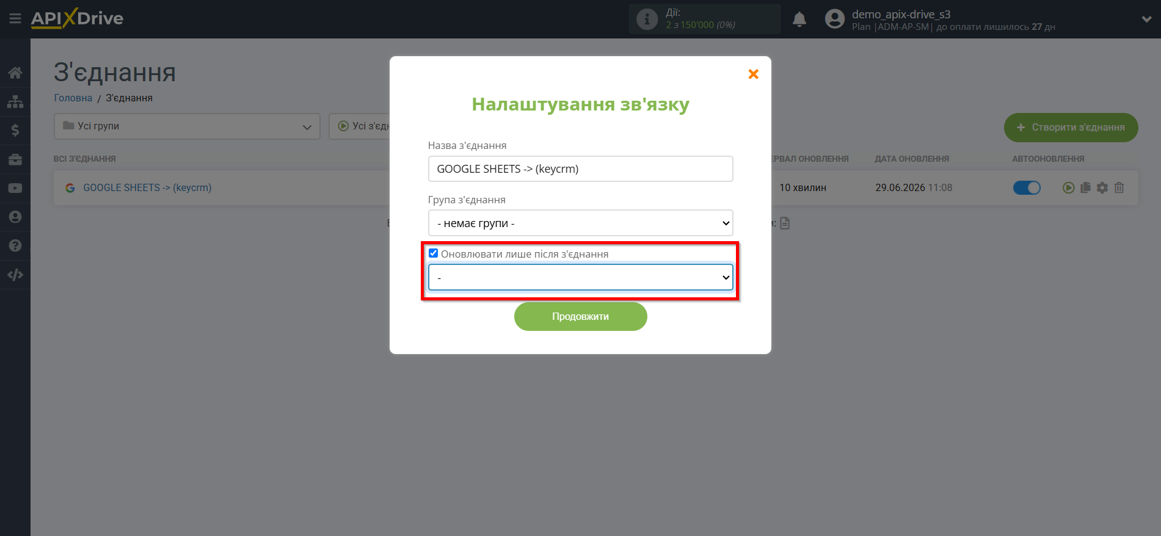
Task: Follow the Головна breadcrumb link
Action: click(x=73, y=98)
